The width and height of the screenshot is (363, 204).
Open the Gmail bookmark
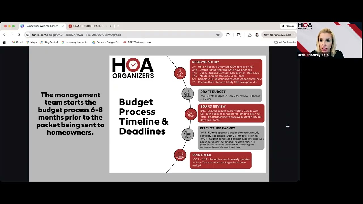tap(17, 42)
